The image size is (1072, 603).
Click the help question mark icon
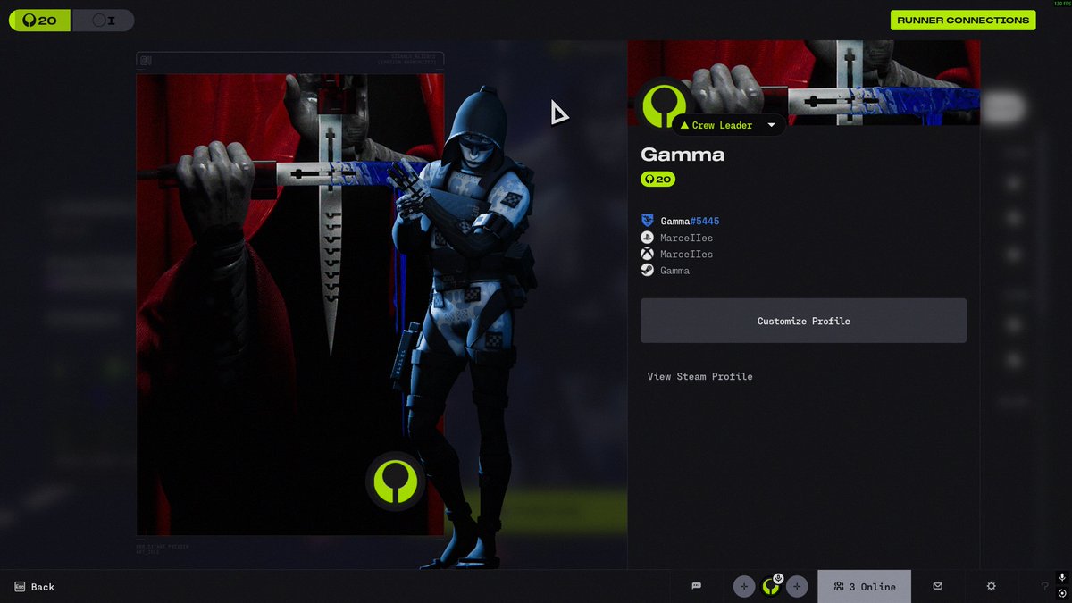[1044, 587]
